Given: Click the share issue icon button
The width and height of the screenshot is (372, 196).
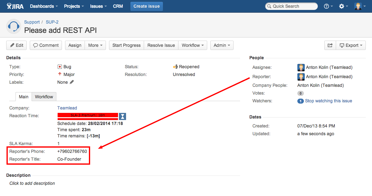Looking at the screenshot, I should coord(330,45).
